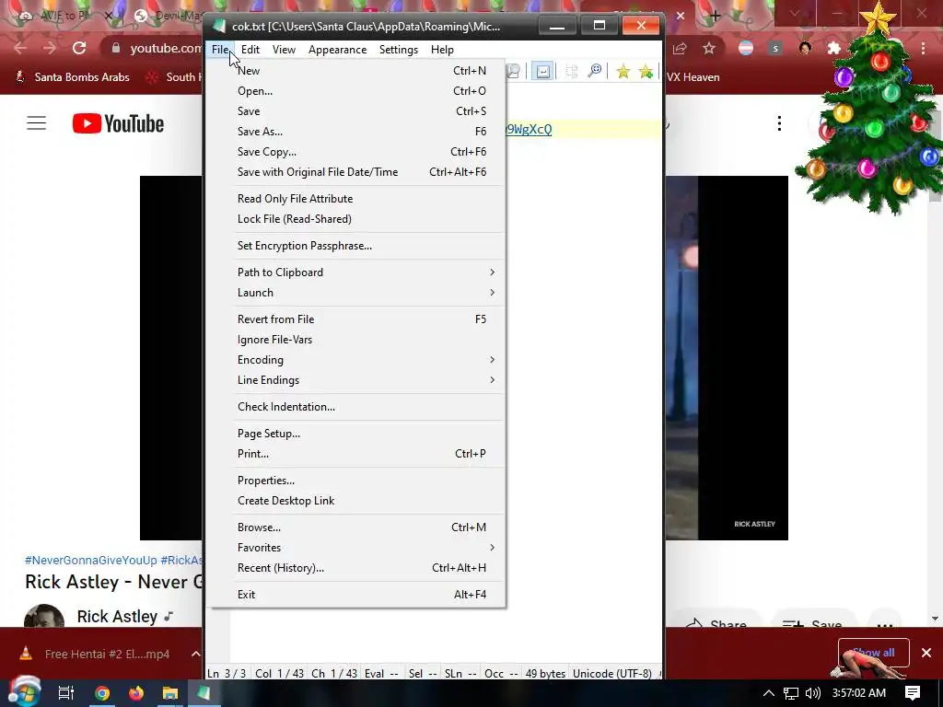Click the YouTube video player

coord(464,358)
